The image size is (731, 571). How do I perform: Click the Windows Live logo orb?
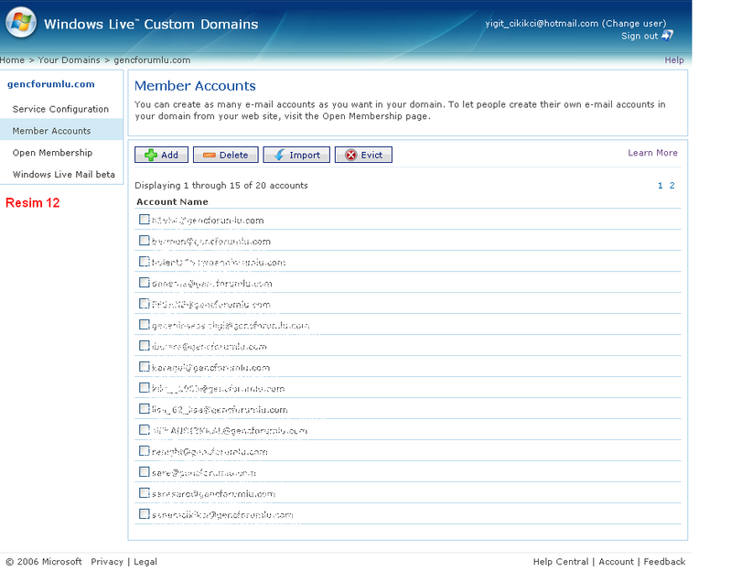(x=21, y=22)
